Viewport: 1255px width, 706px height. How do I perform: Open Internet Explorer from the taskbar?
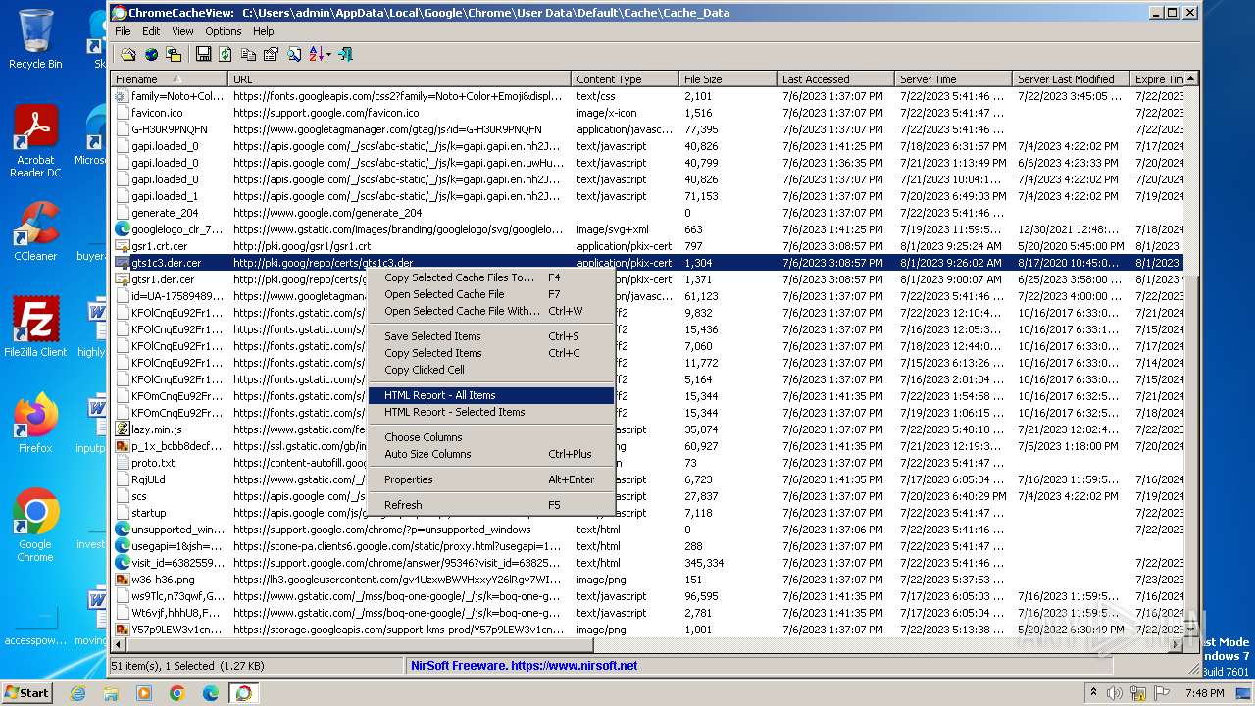77,693
